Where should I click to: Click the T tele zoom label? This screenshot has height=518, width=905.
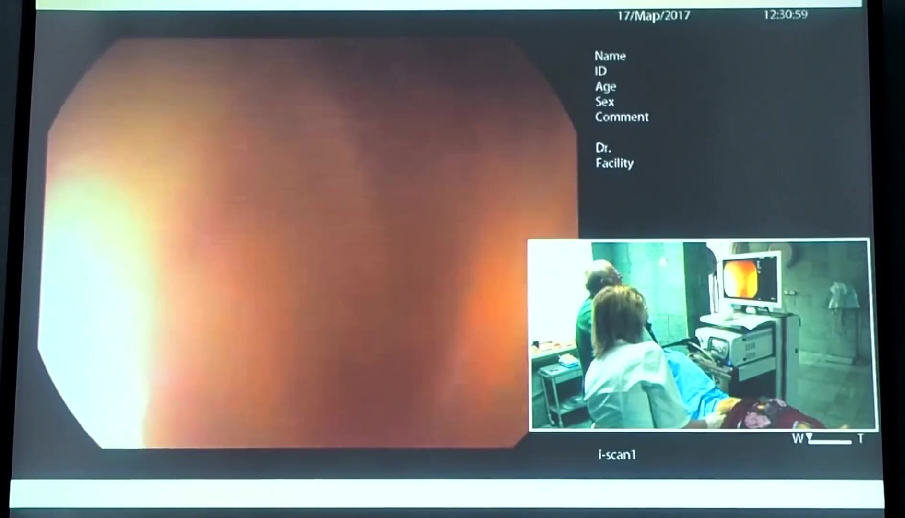tap(861, 439)
